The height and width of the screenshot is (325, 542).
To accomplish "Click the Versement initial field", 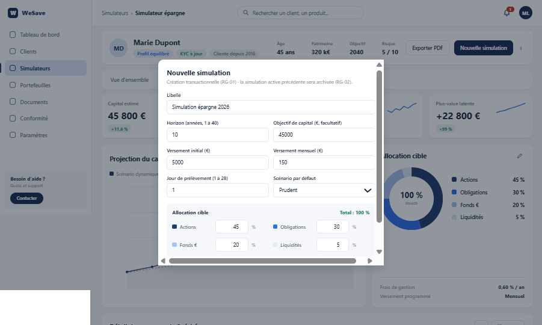I will [x=218, y=162].
